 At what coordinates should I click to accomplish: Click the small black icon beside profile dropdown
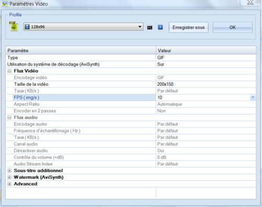click(149, 27)
